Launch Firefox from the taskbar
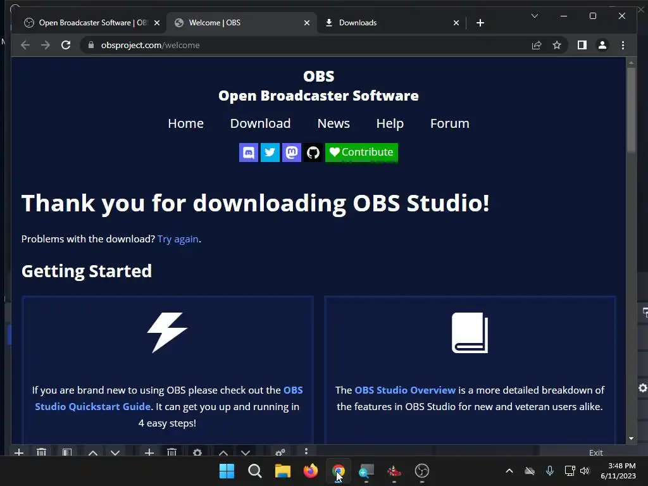The height and width of the screenshot is (486, 648). pyautogui.click(x=310, y=471)
